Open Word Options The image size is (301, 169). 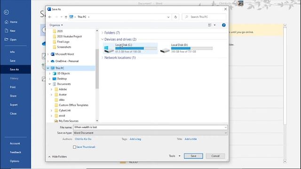pos(15,161)
